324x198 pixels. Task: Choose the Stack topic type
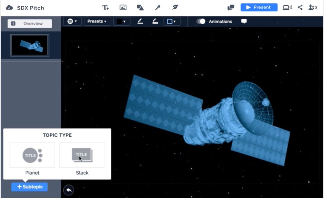[x=82, y=155]
